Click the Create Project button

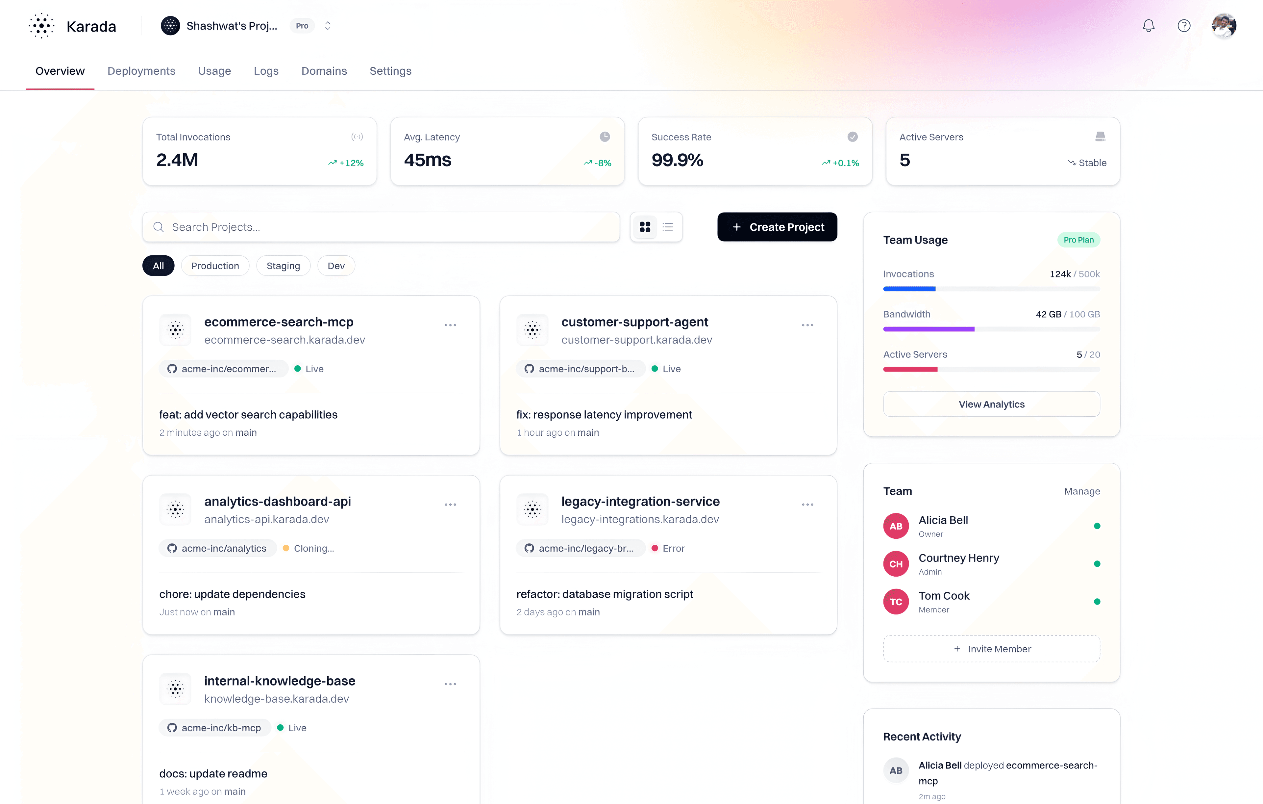pyautogui.click(x=777, y=227)
